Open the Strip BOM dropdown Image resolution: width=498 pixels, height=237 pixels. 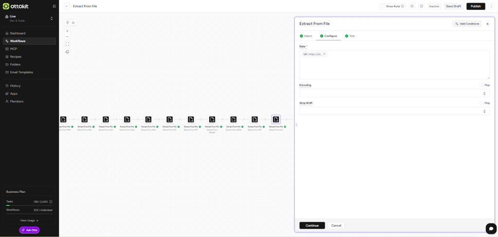(x=394, y=111)
